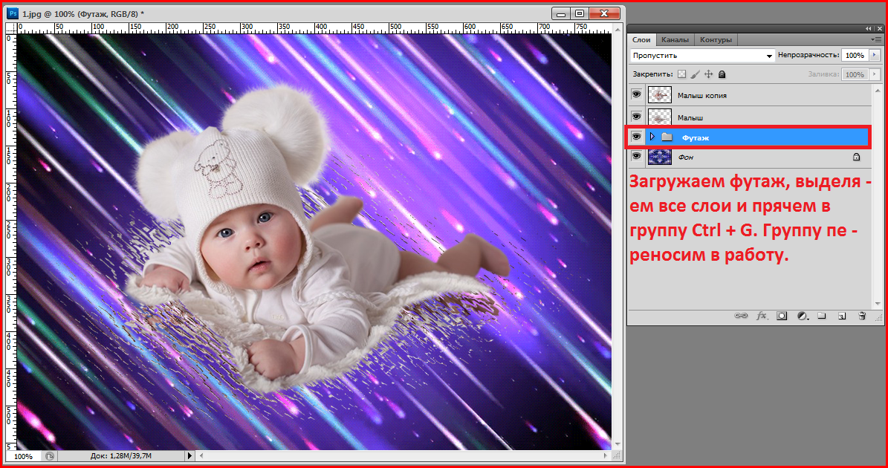Delete layer with trash icon
The height and width of the screenshot is (468, 888).
[862, 316]
